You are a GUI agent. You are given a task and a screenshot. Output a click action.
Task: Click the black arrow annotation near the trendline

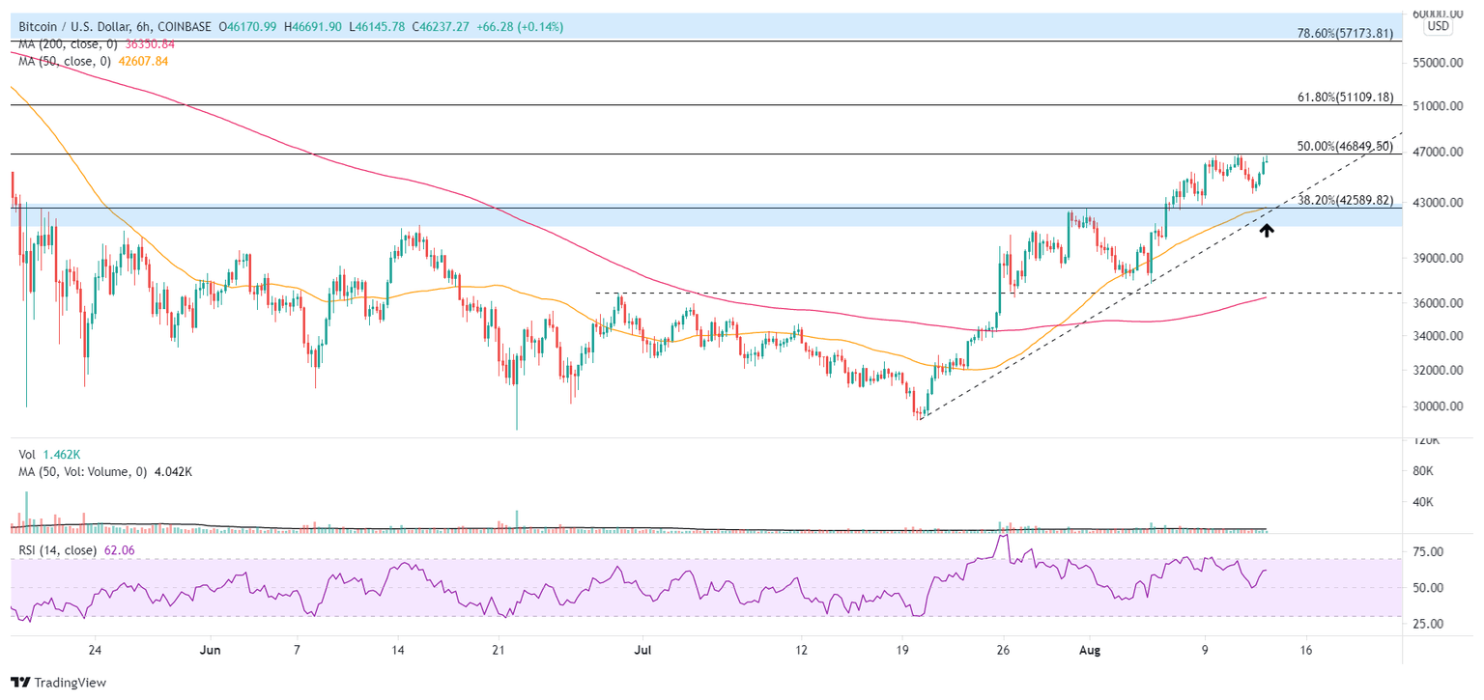pos(1267,230)
